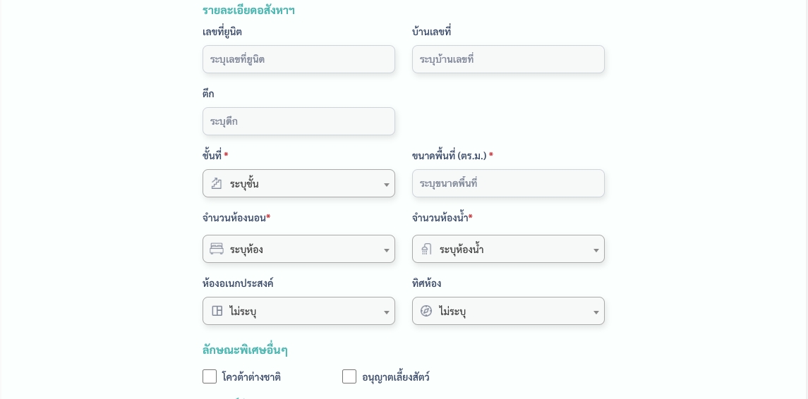Image resolution: width=808 pixels, height=399 pixels.
Task: Open the ทิศห้อง direction dropdown arrow
Action: (596, 312)
